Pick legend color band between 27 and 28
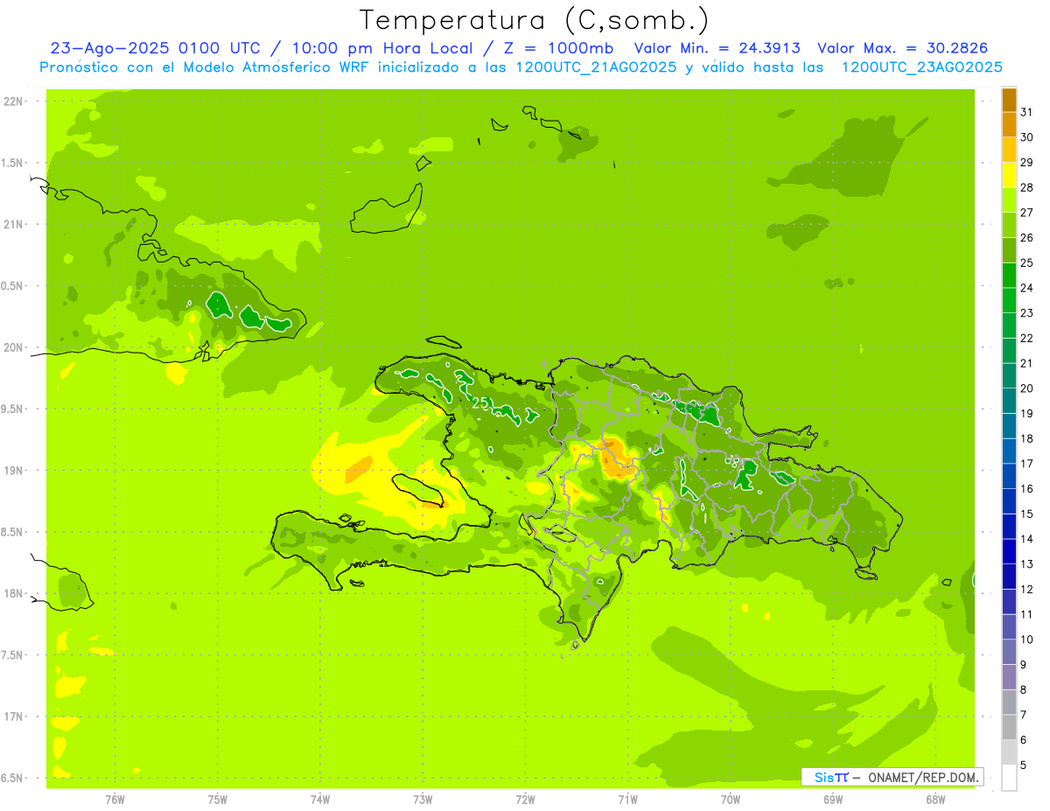 coord(1009,200)
